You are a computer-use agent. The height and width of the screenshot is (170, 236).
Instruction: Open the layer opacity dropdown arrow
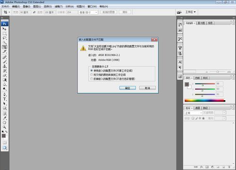click(x=224, y=113)
